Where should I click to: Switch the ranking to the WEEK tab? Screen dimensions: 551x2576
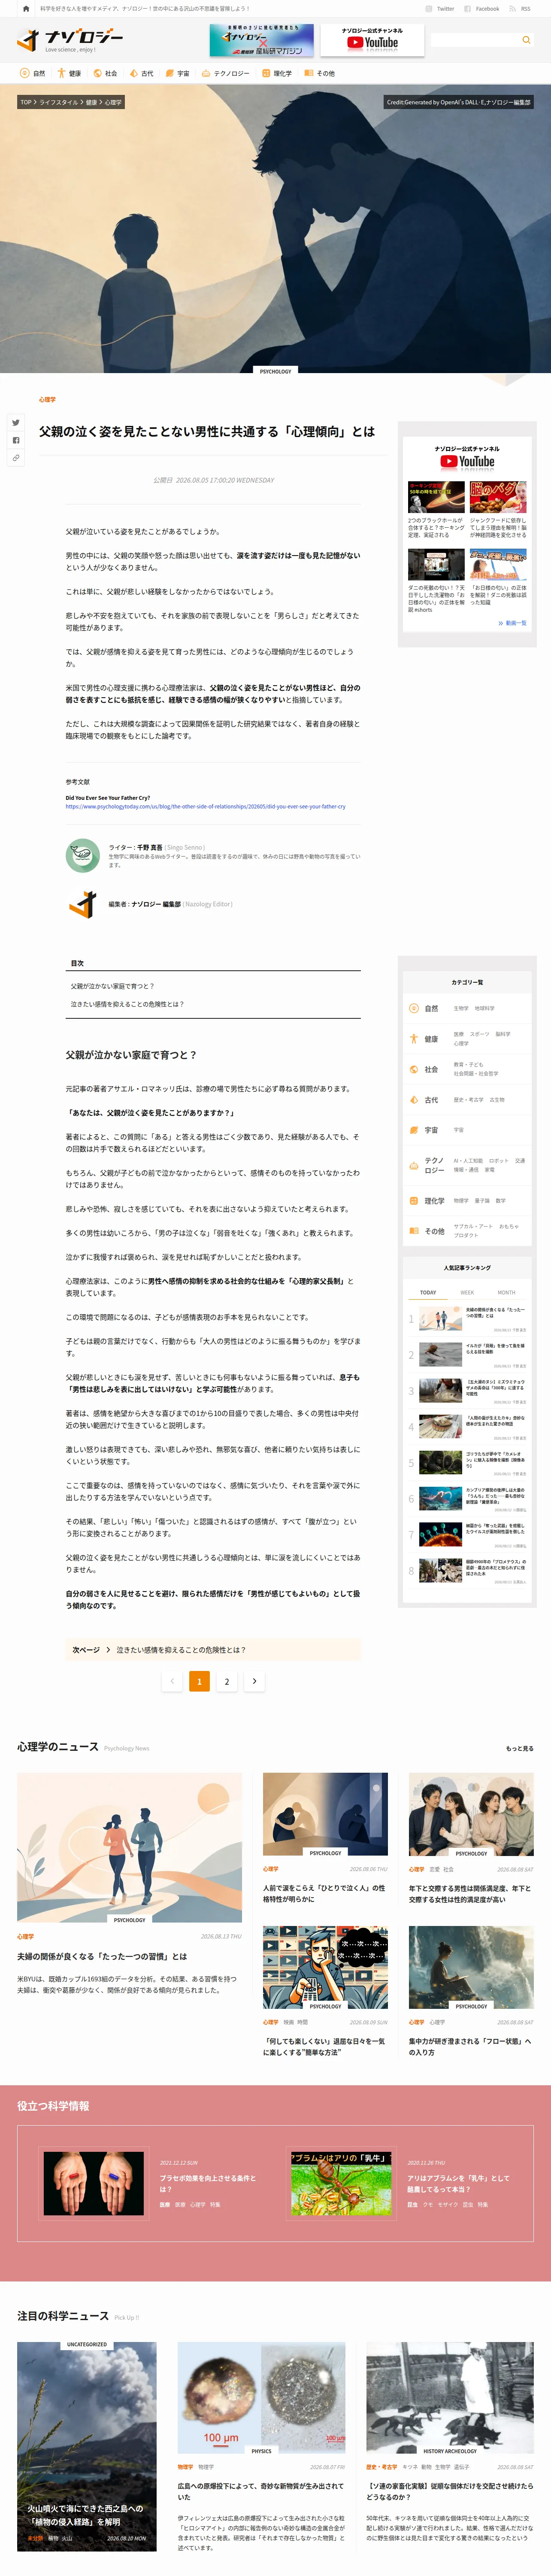(x=467, y=1293)
